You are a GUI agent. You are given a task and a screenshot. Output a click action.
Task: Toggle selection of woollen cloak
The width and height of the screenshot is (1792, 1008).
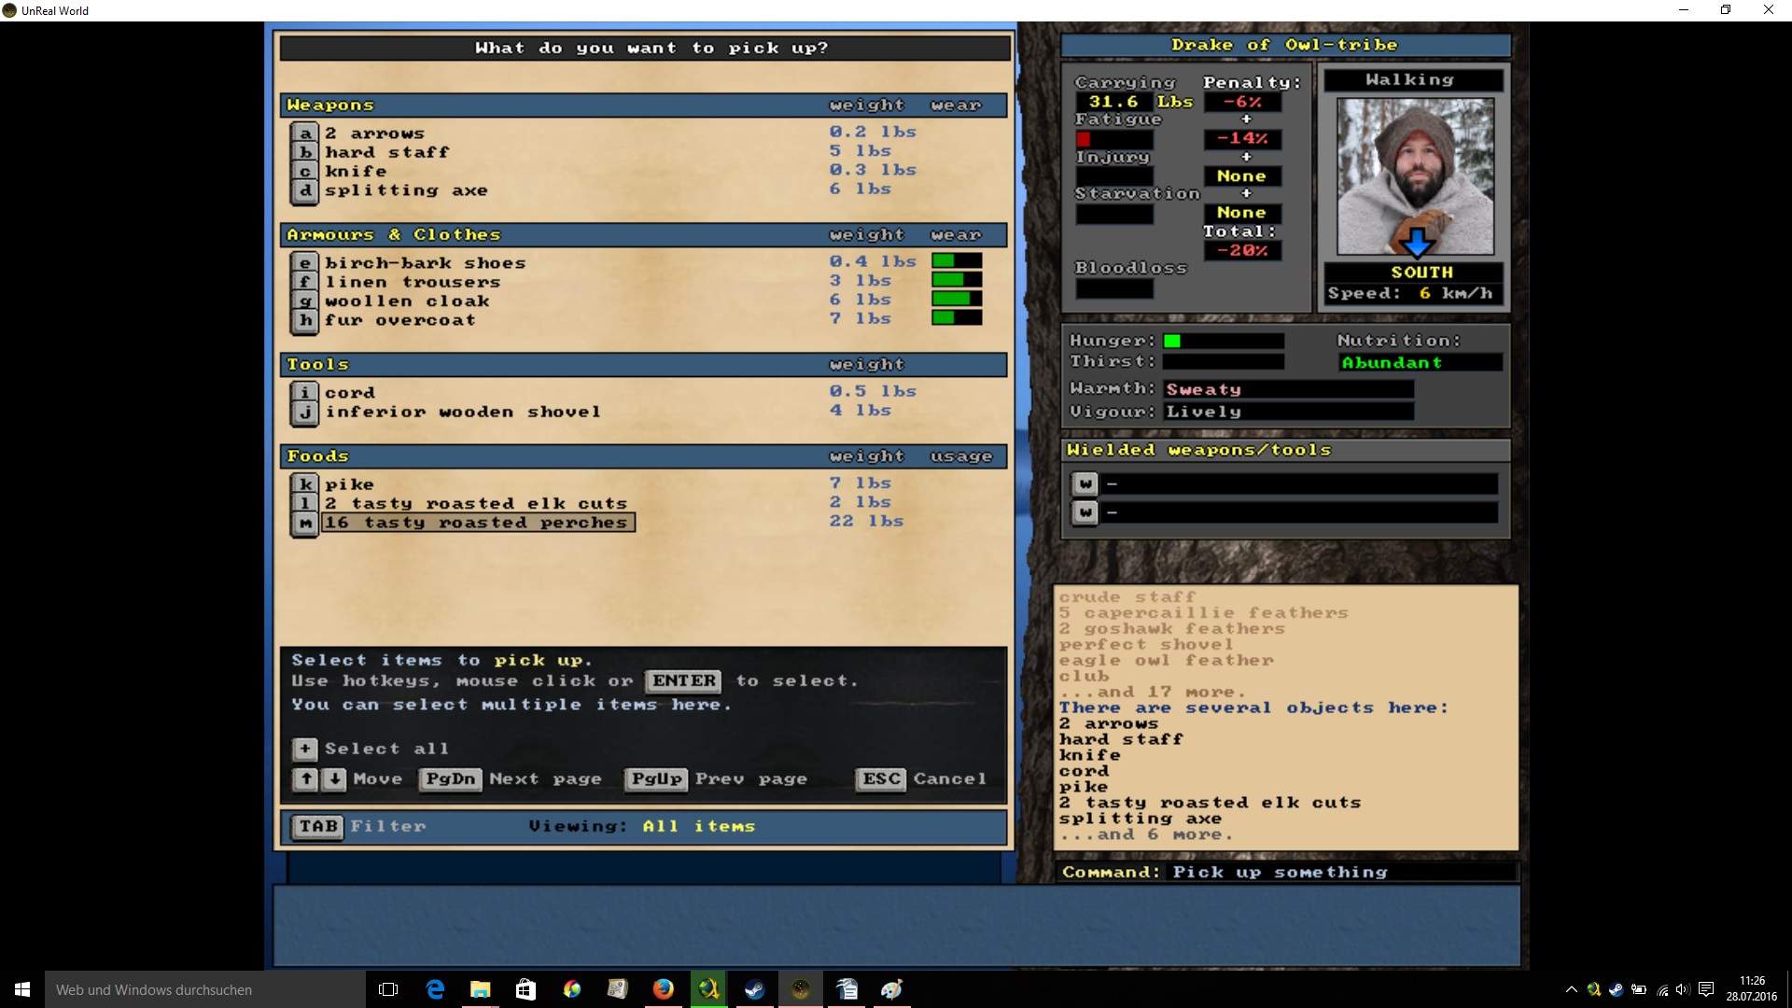[x=407, y=301]
